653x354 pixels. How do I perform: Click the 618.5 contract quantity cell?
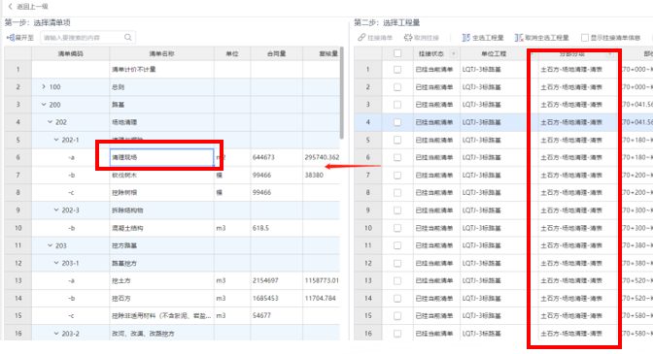coord(277,228)
